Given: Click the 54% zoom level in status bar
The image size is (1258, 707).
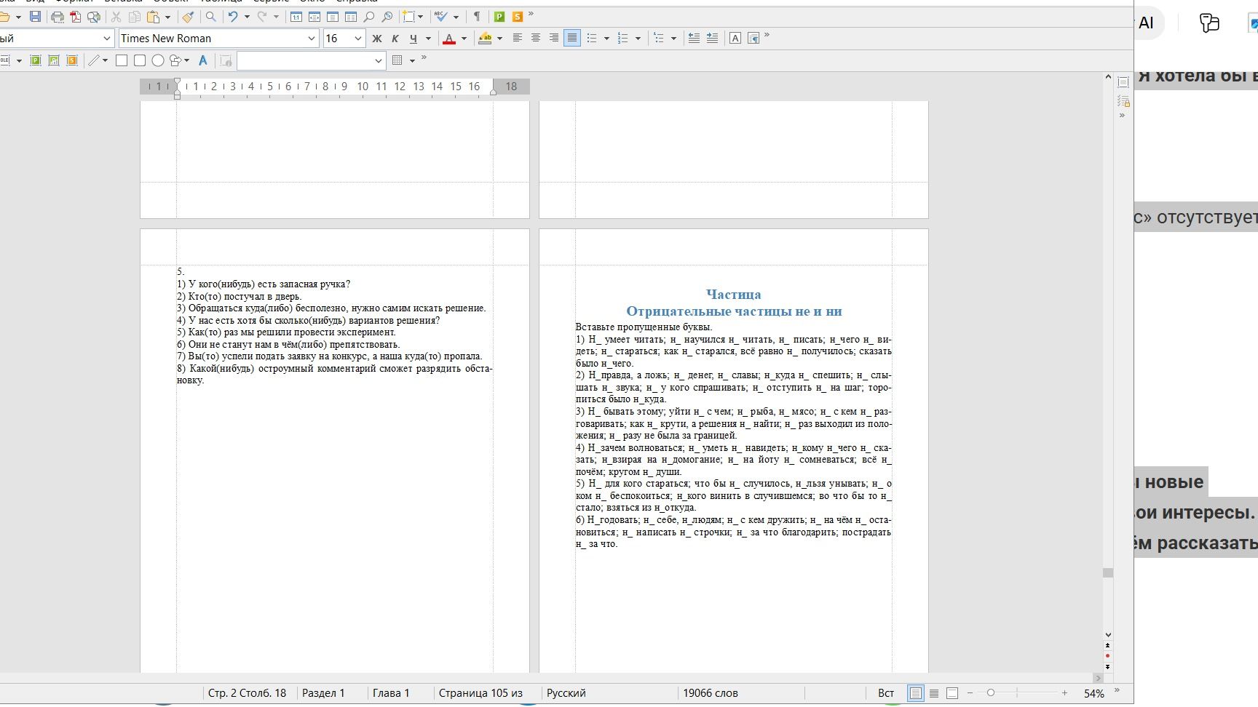Looking at the screenshot, I should click(x=1094, y=694).
